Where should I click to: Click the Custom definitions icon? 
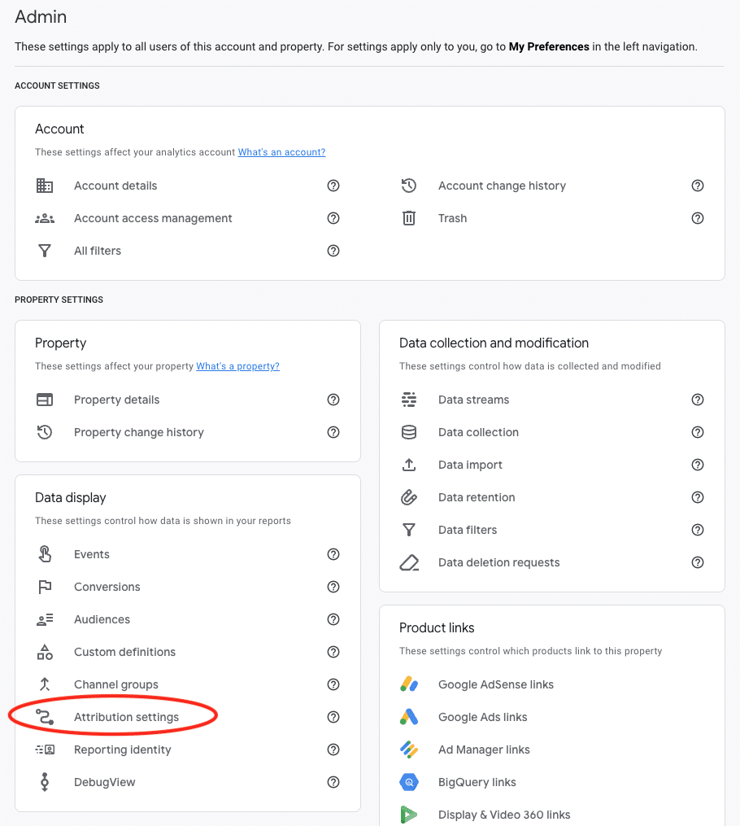click(45, 652)
